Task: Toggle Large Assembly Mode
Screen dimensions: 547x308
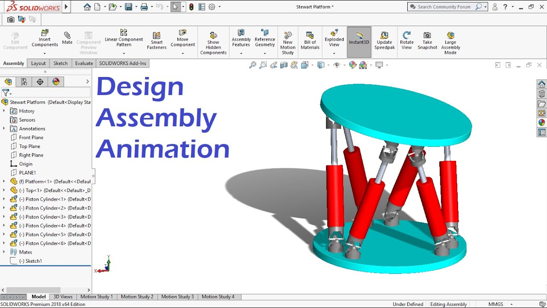Action: point(450,43)
